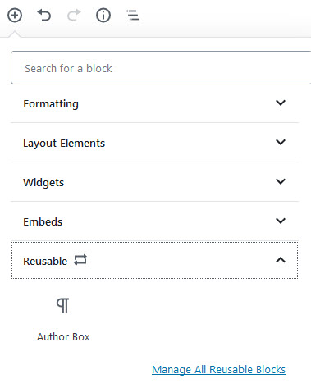Open the Layout Elements category label

pyautogui.click(x=64, y=144)
